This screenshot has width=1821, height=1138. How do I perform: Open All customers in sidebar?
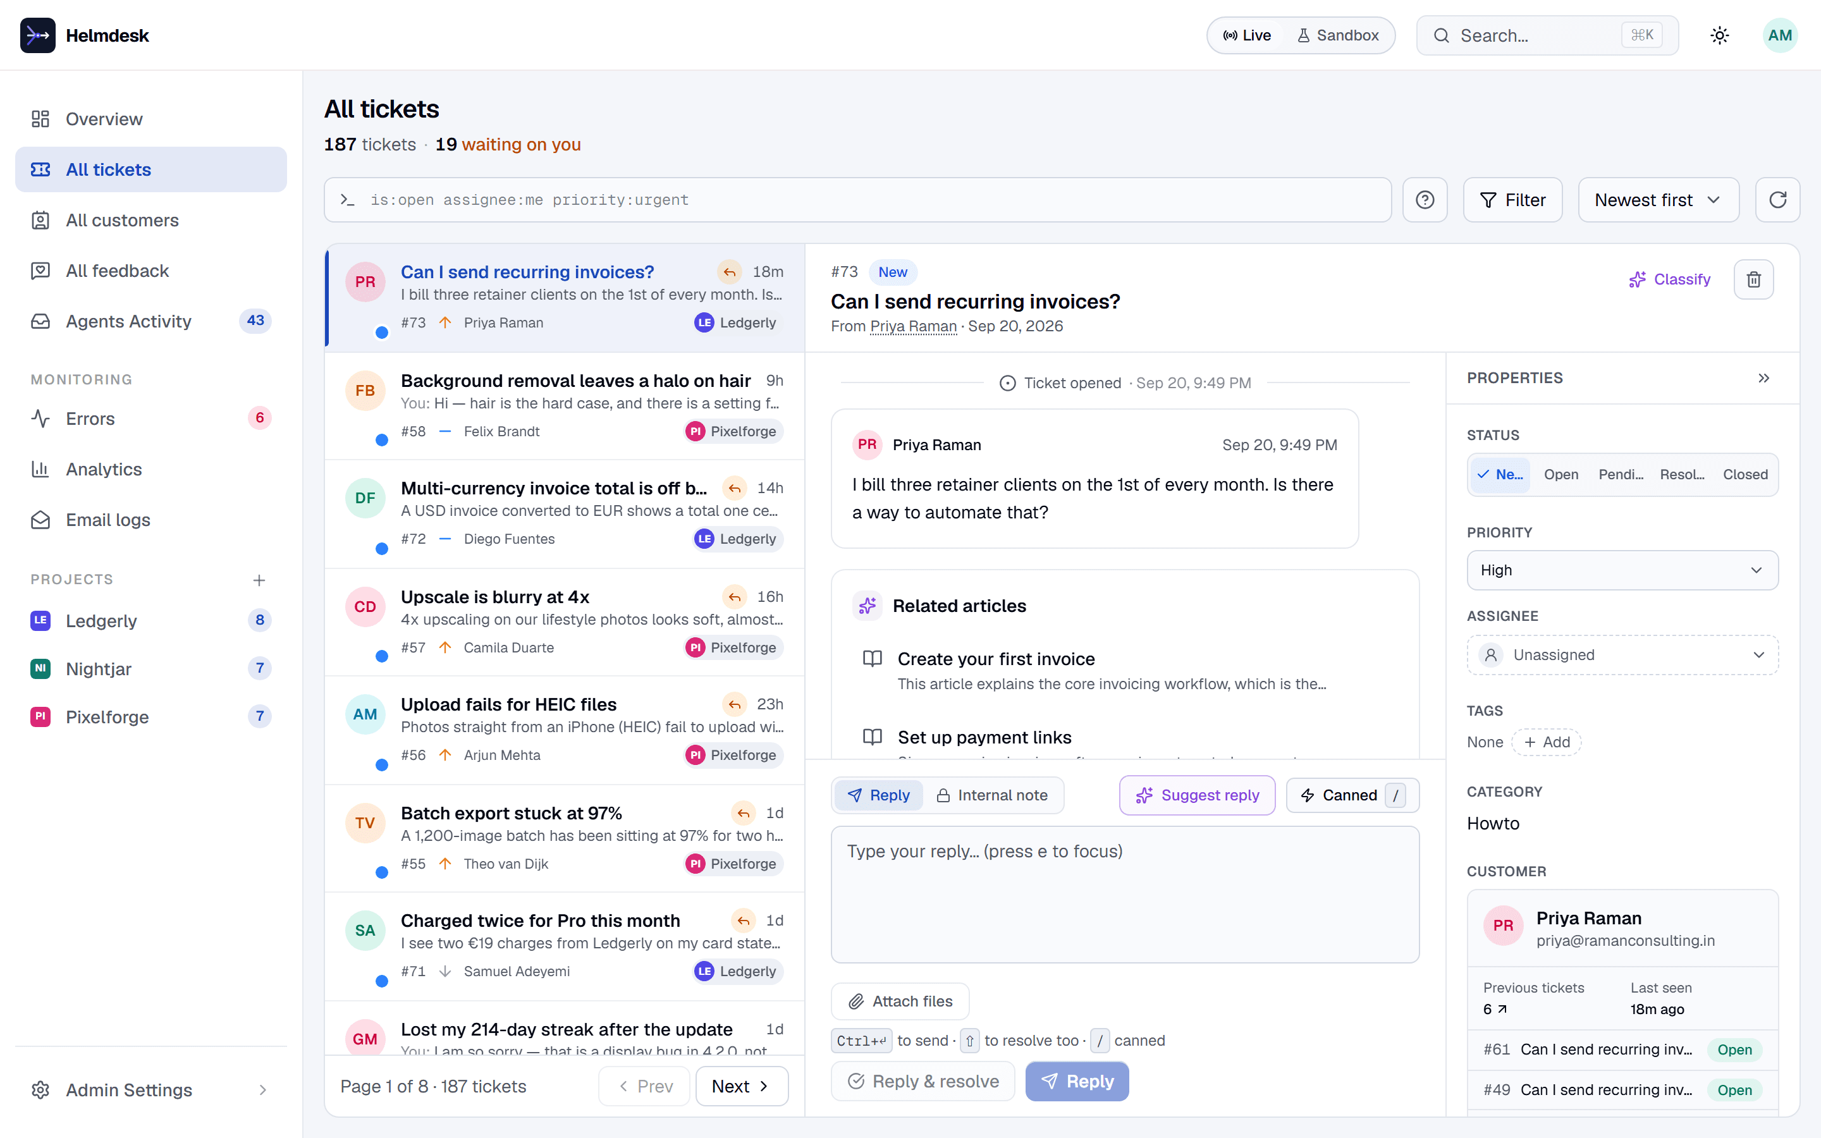150,220
